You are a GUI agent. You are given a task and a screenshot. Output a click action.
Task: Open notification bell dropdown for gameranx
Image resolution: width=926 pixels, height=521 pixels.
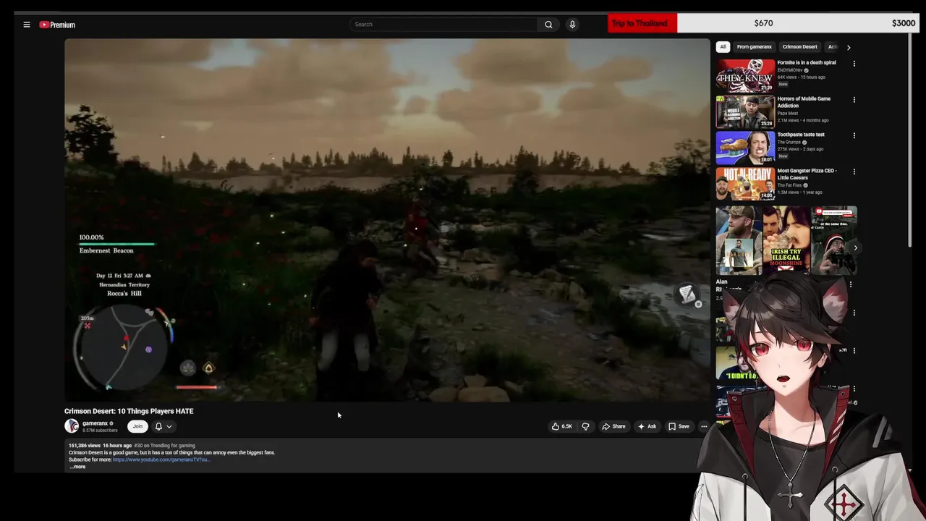[x=163, y=426]
